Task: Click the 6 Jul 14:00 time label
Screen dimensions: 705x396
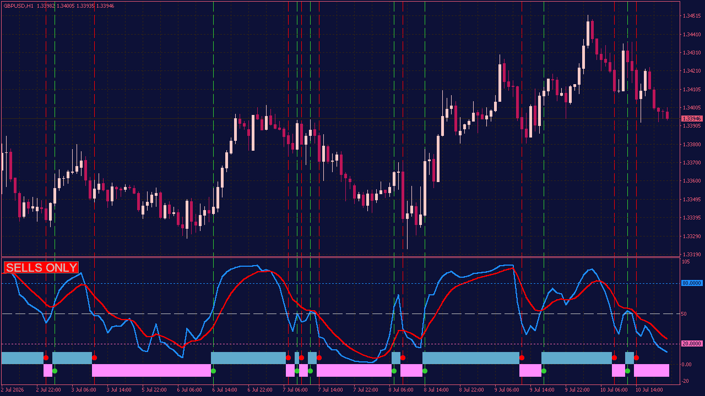Action: click(x=225, y=389)
